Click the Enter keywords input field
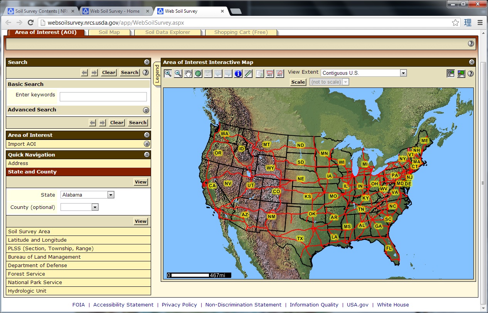 pyautogui.click(x=103, y=97)
